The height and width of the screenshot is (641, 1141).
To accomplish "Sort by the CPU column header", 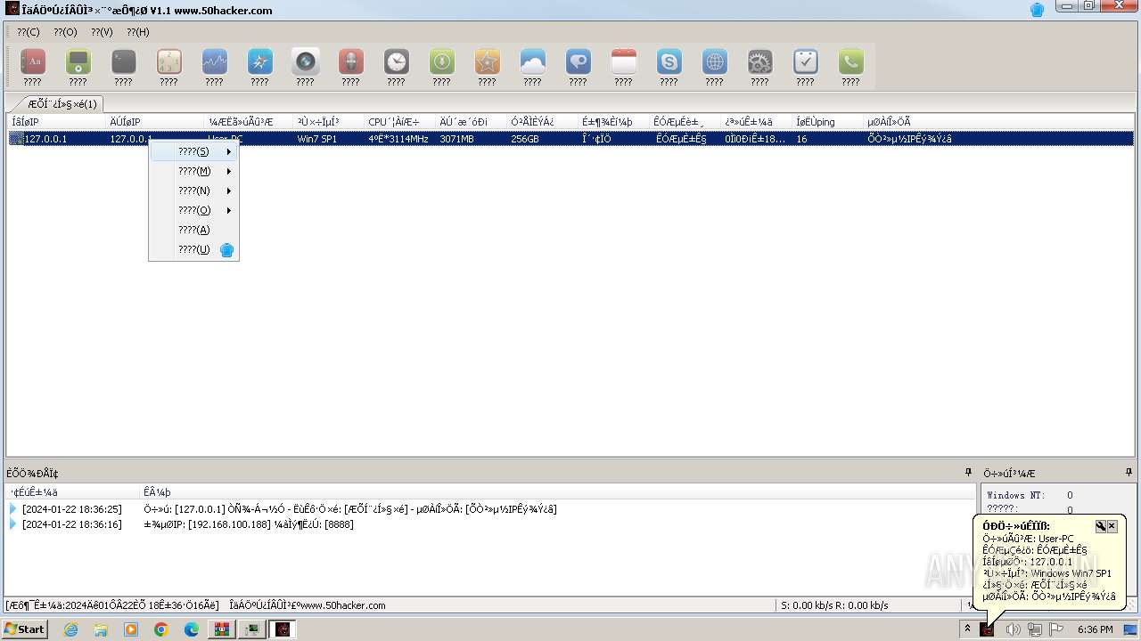I will point(400,122).
